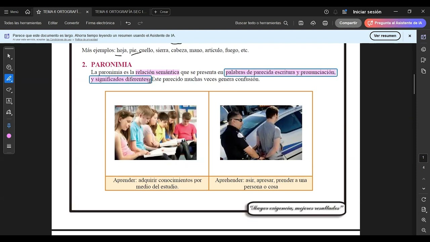The width and height of the screenshot is (430, 242).
Task: Click the Compartir button
Action: click(348, 23)
